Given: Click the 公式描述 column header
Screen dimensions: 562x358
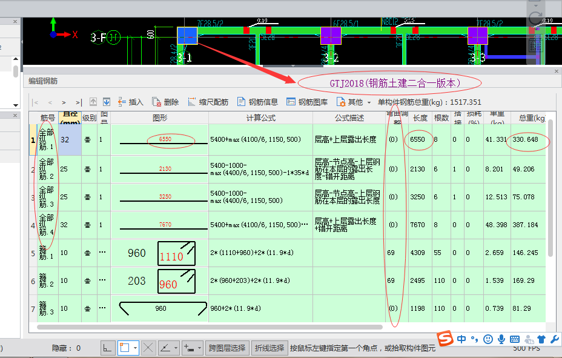Looking at the screenshot, I should click(x=349, y=118).
